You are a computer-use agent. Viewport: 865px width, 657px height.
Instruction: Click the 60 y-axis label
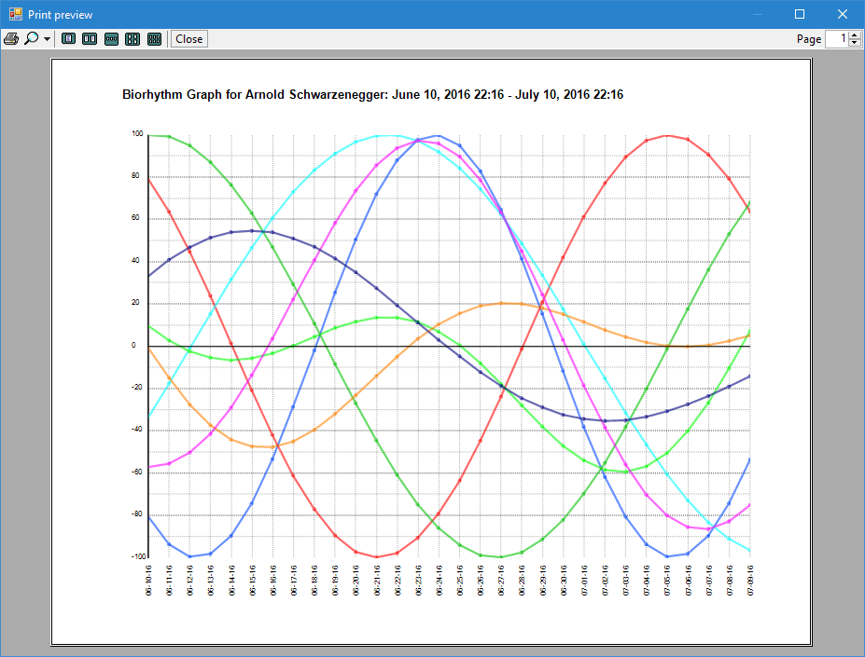135,218
